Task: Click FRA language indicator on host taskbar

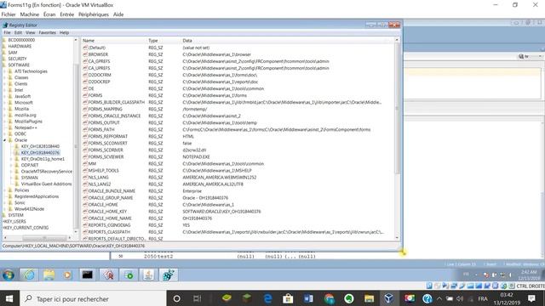Action: click(x=483, y=298)
